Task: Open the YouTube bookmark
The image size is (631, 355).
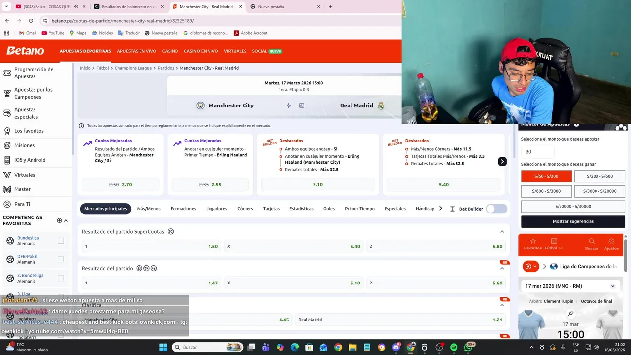Action: (53, 33)
